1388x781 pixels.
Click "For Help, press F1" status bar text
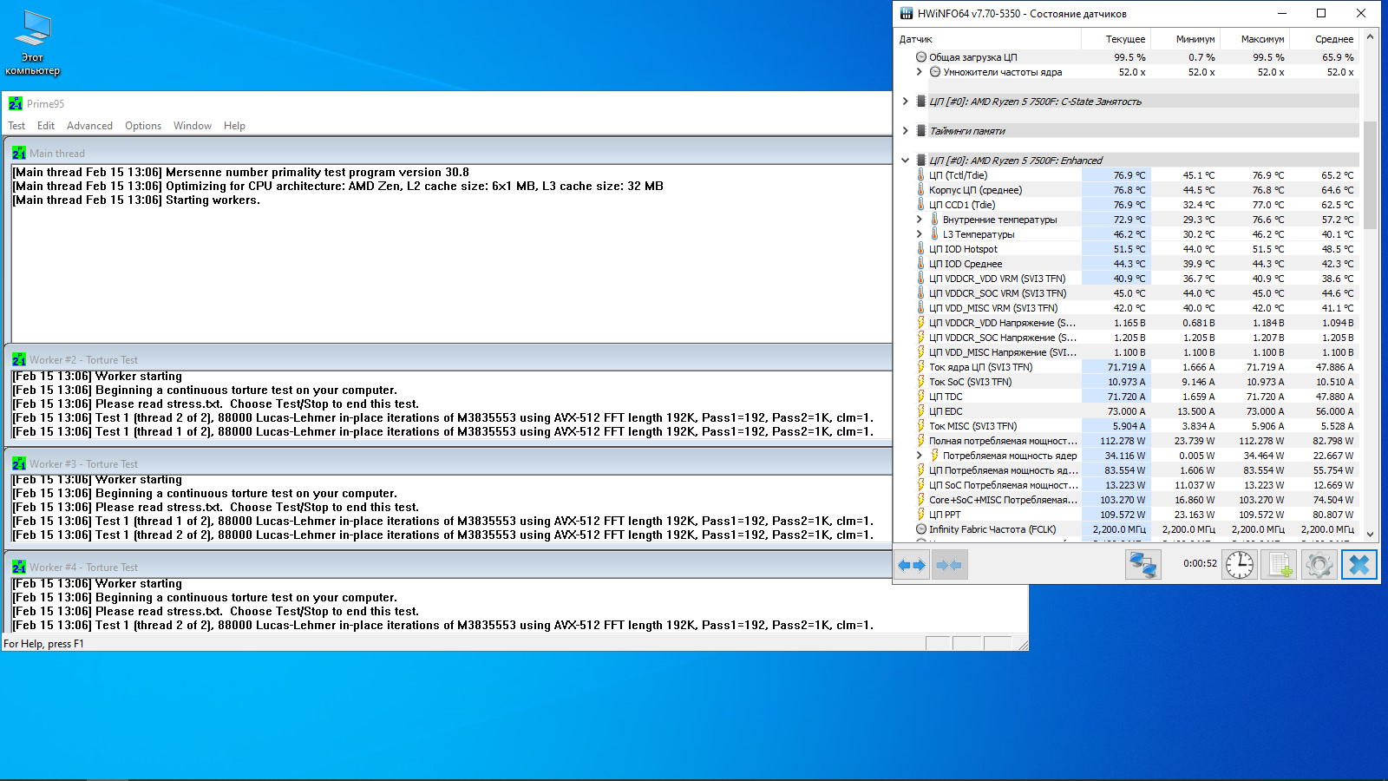pos(43,644)
